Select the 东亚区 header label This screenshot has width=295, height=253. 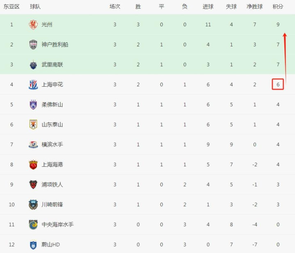(11, 7)
